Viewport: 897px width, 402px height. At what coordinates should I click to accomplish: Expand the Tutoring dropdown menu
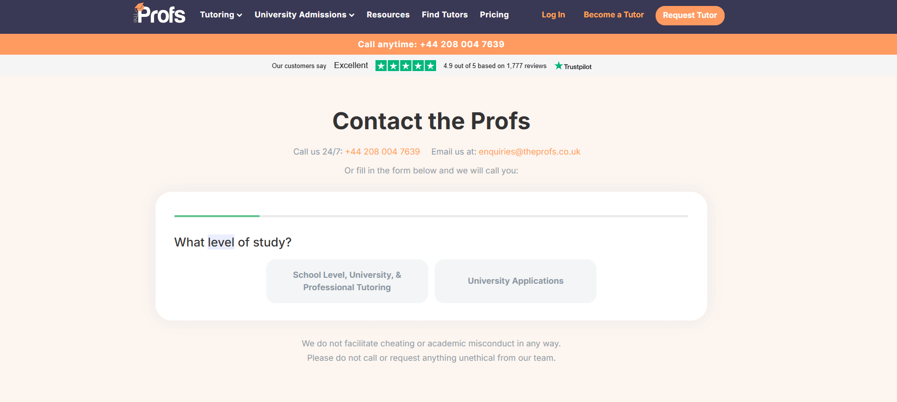[221, 15]
